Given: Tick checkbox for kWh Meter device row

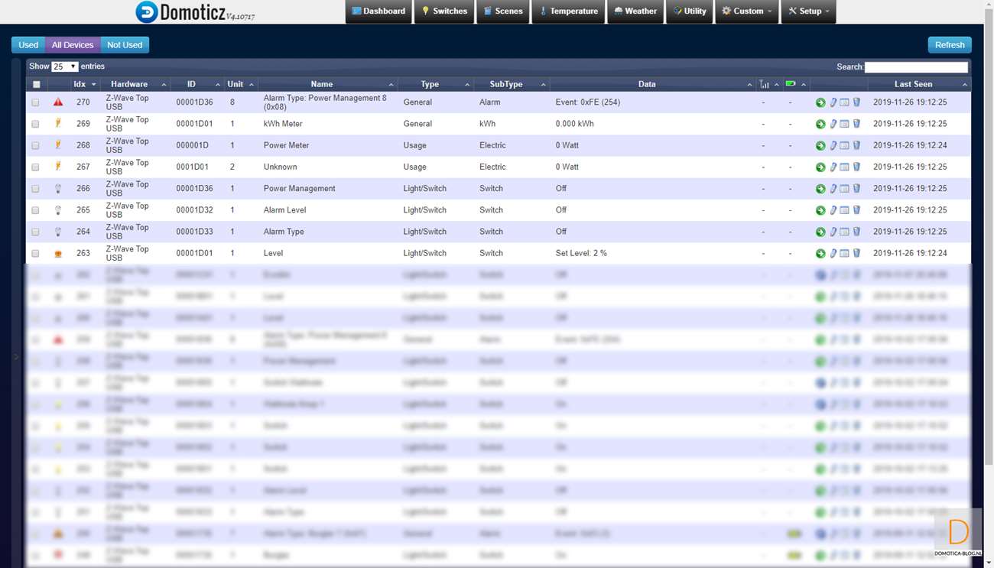Looking at the screenshot, I should [35, 124].
